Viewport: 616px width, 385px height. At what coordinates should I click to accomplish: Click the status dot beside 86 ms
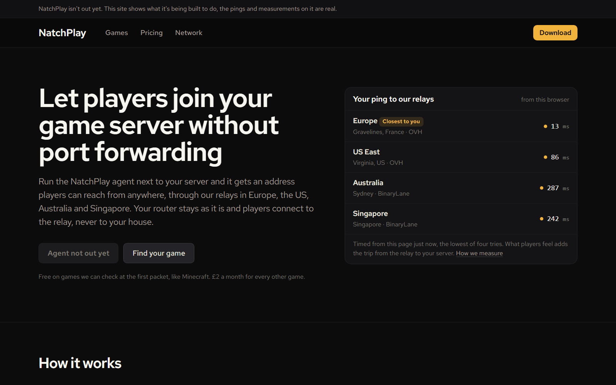click(x=545, y=157)
